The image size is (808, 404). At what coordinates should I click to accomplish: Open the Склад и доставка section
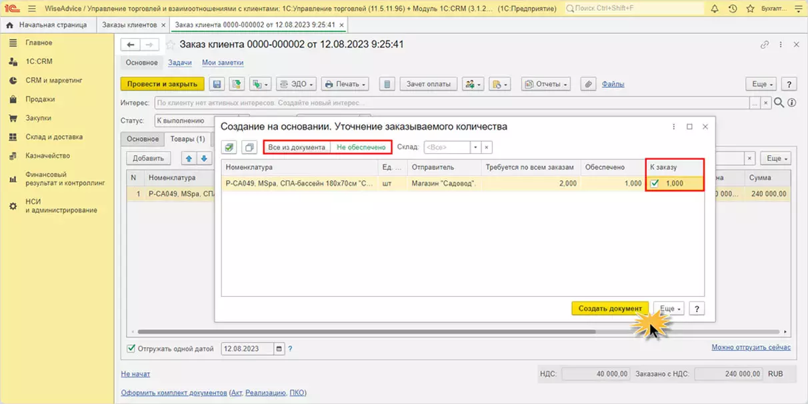coord(54,136)
